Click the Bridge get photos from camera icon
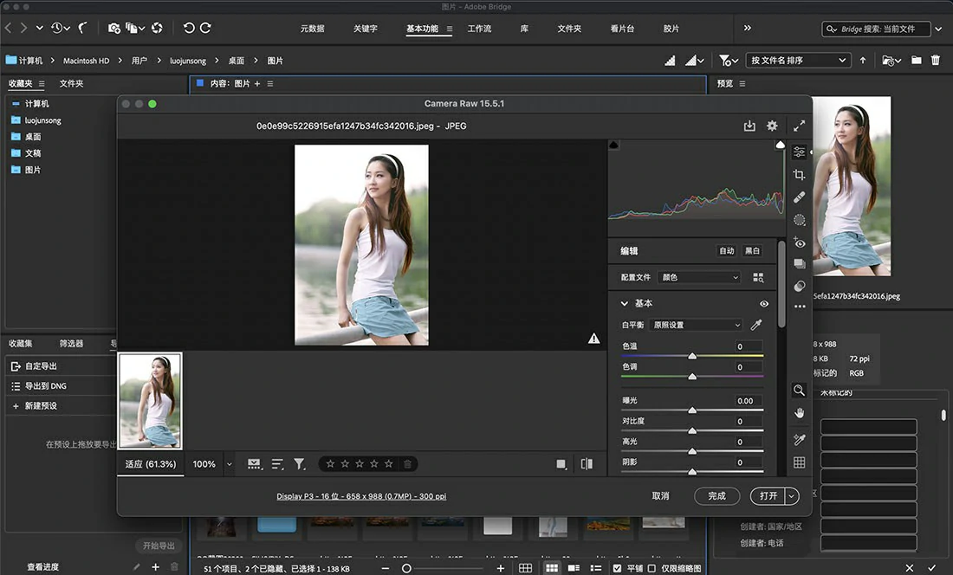This screenshot has width=953, height=575. point(113,28)
